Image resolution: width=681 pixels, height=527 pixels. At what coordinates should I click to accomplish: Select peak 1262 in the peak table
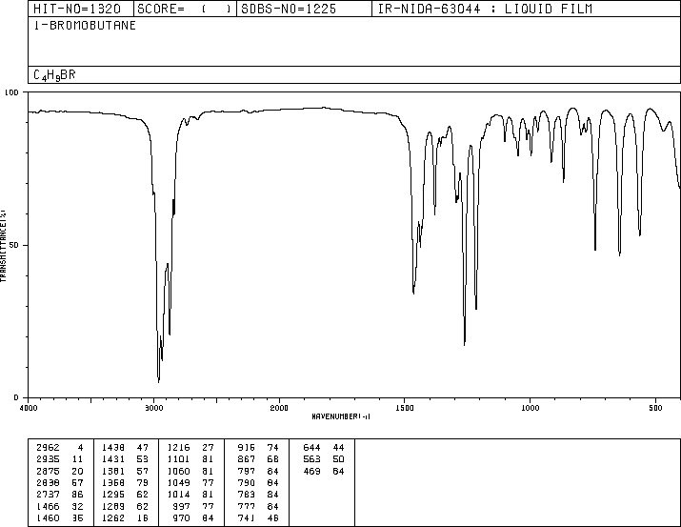tap(113, 518)
